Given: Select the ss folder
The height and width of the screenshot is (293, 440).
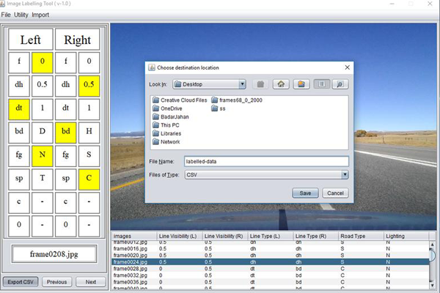Looking at the screenshot, I should (x=219, y=108).
